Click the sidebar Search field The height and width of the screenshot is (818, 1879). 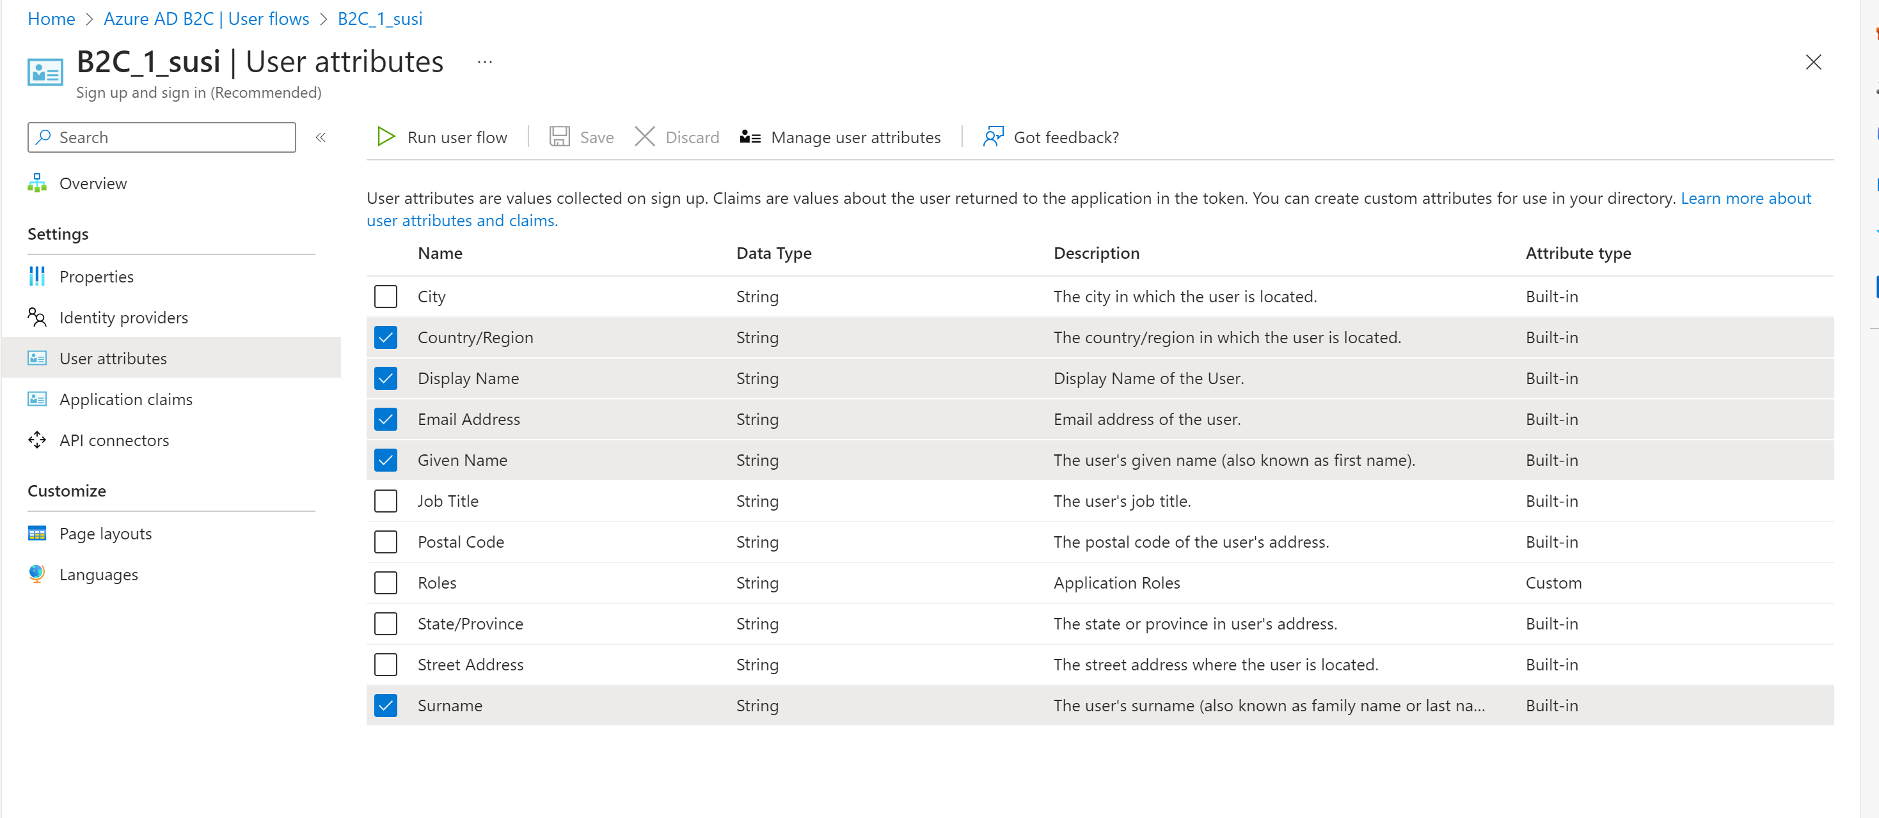pos(161,137)
